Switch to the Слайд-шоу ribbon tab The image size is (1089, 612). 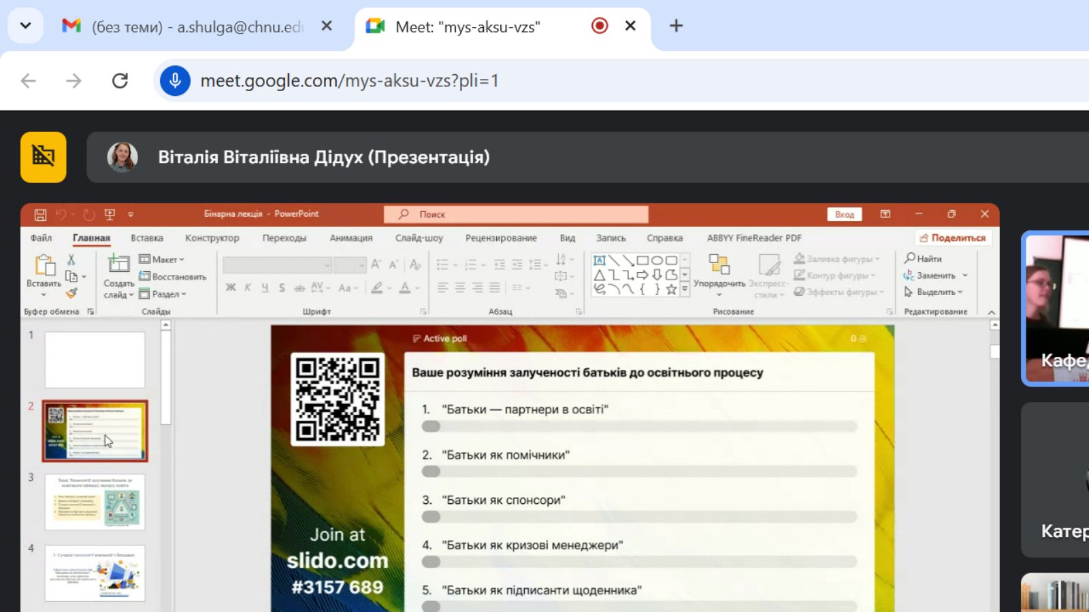coord(419,238)
